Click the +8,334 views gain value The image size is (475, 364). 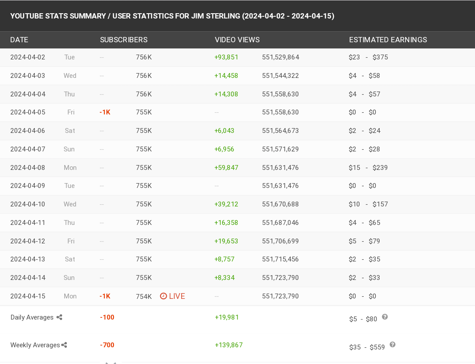click(224, 278)
